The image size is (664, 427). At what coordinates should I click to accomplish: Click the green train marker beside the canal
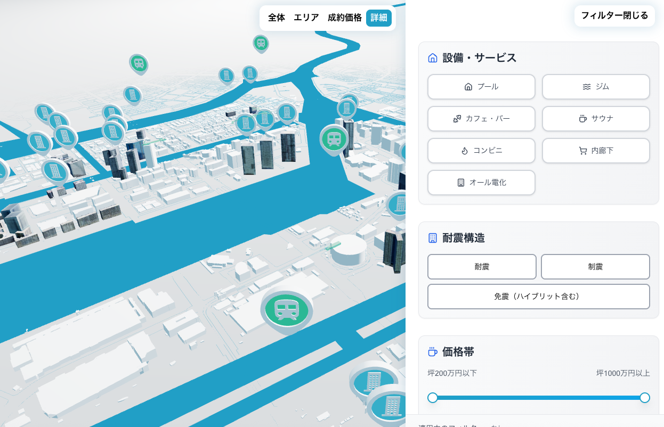334,139
